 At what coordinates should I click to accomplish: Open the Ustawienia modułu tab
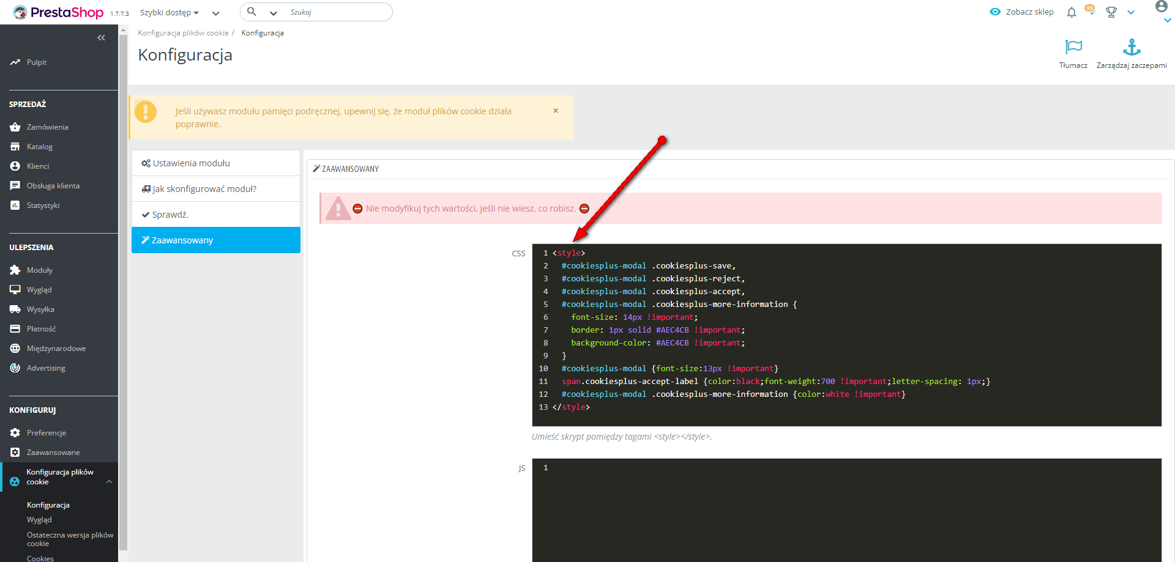pyautogui.click(x=215, y=163)
